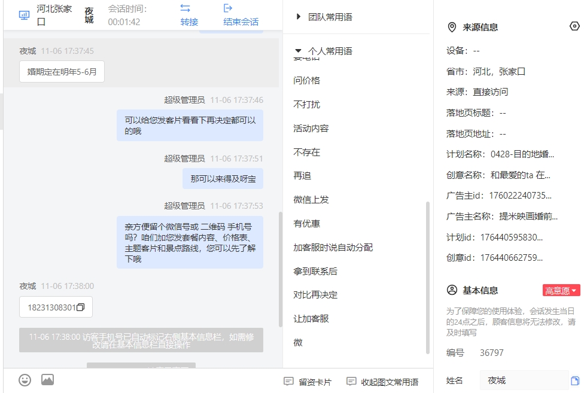Click the 留资卡片 card icon
This screenshot has height=393, width=587.
(288, 382)
